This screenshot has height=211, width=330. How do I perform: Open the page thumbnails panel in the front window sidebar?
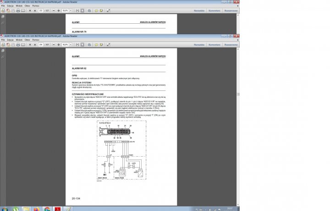click(x=3, y=51)
